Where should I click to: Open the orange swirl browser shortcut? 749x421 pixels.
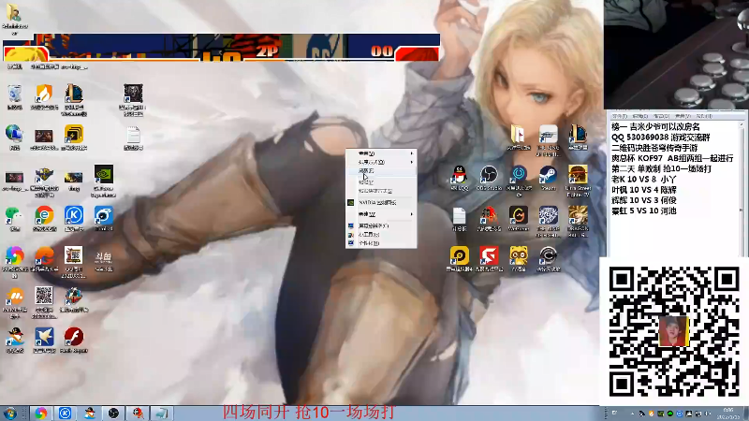(44, 259)
